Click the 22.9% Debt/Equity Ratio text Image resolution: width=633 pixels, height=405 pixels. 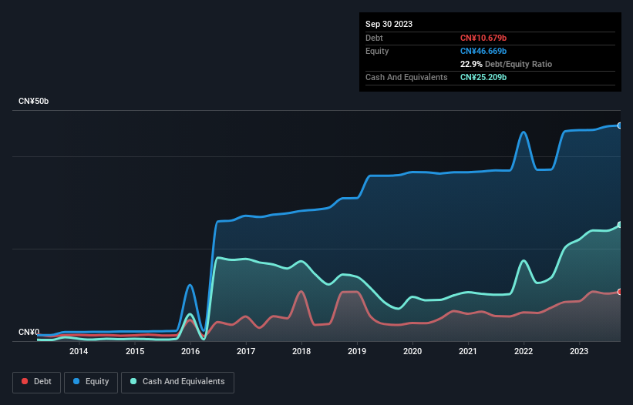coord(506,64)
